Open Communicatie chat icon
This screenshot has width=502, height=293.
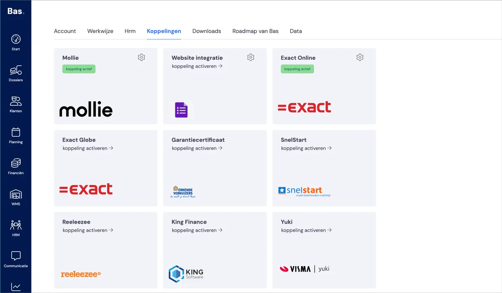pyautogui.click(x=15, y=256)
